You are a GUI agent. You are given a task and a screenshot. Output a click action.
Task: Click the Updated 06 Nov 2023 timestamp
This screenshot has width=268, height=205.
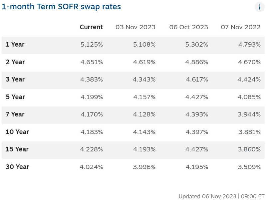(221, 196)
